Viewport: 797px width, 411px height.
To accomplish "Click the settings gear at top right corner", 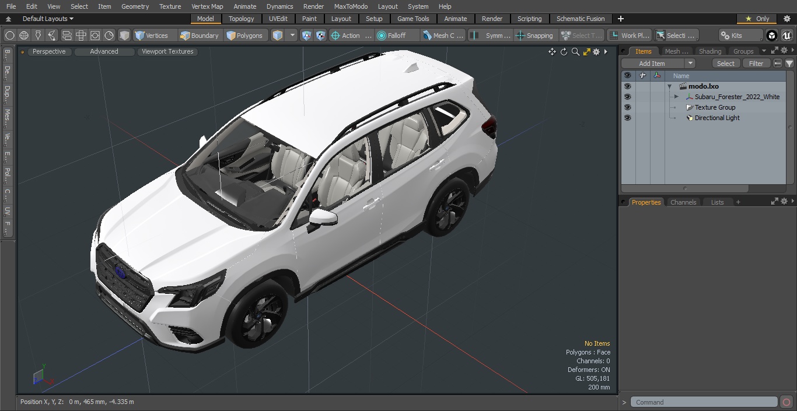I will [x=786, y=19].
